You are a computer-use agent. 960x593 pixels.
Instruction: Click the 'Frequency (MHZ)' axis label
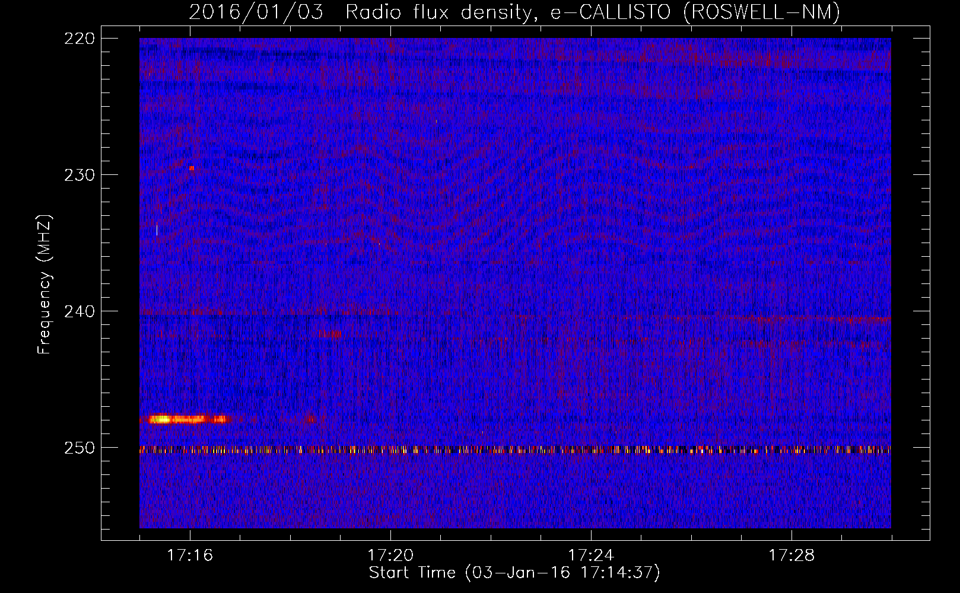pos(44,284)
